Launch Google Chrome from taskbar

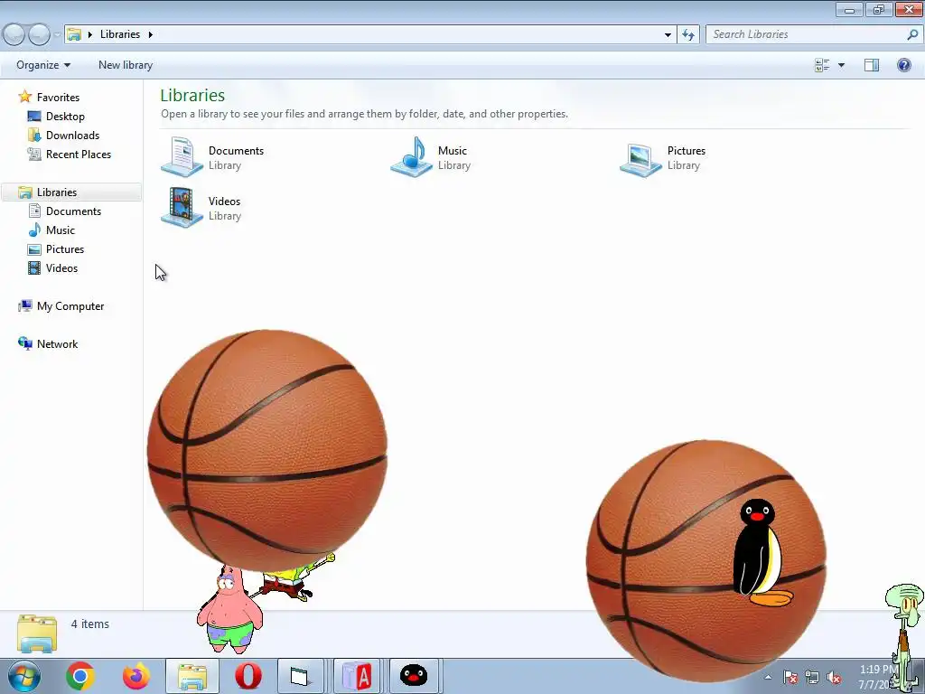[80, 676]
